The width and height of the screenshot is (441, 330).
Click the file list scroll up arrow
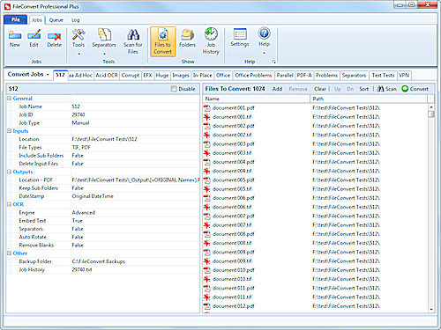(431, 106)
